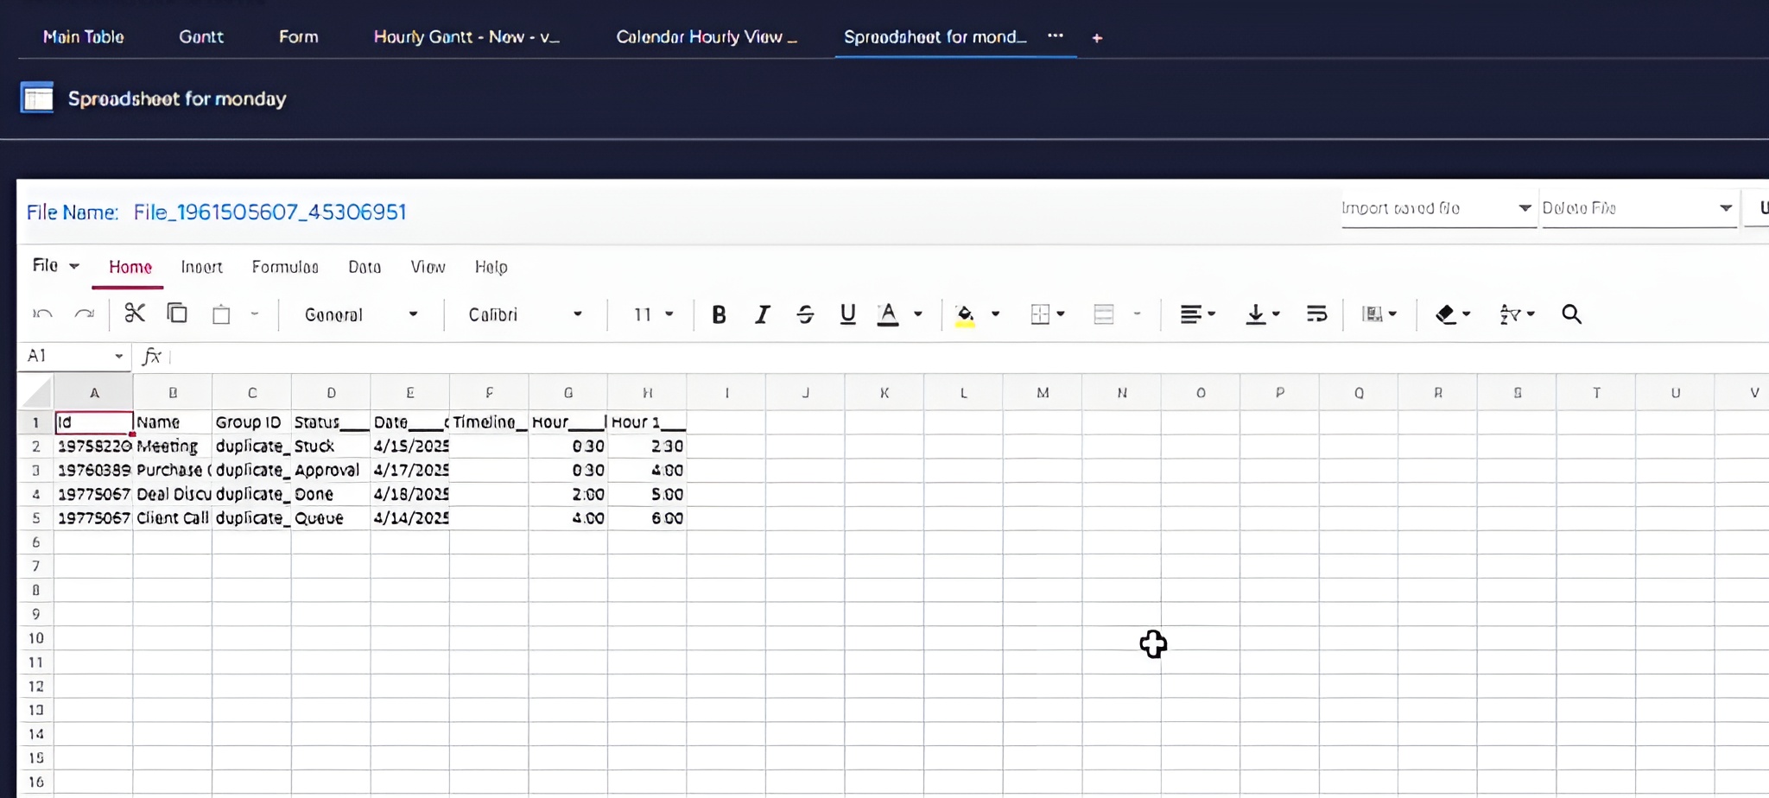Viewport: 1769px width, 798px height.
Task: Toggle italic formatting
Action: point(762,314)
